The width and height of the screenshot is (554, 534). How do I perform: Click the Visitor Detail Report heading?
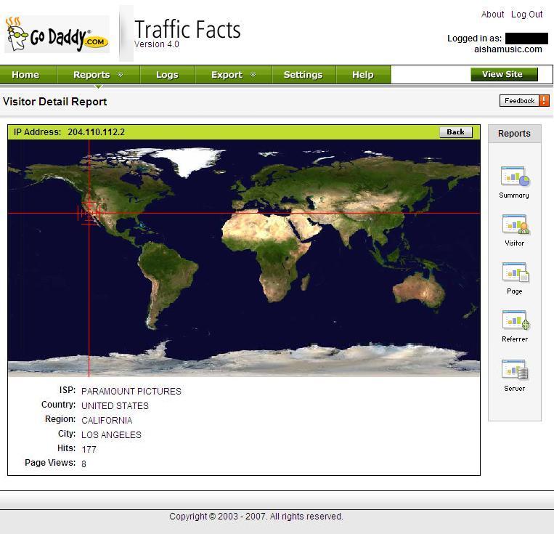point(54,102)
